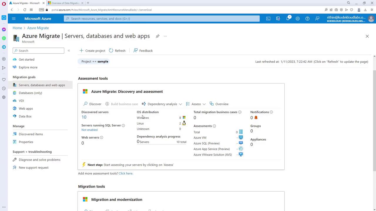Select VDI in Migration goals
The width and height of the screenshot is (376, 211).
click(x=21, y=101)
